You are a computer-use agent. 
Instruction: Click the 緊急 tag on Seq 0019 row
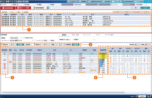click(x=10, y=62)
